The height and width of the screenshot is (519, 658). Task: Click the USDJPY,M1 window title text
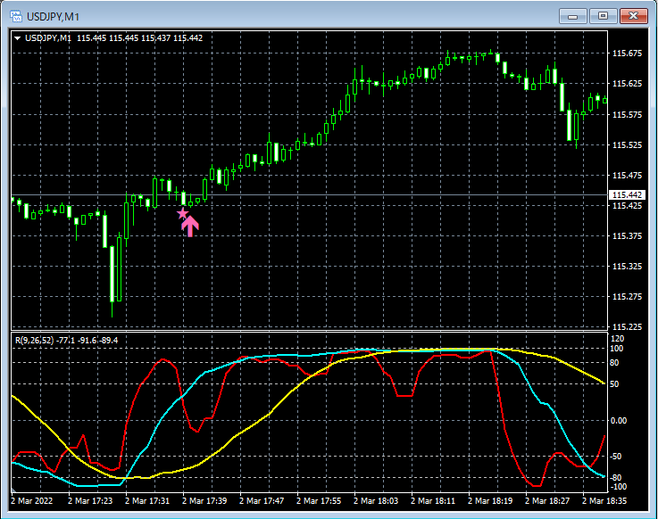tap(53, 17)
